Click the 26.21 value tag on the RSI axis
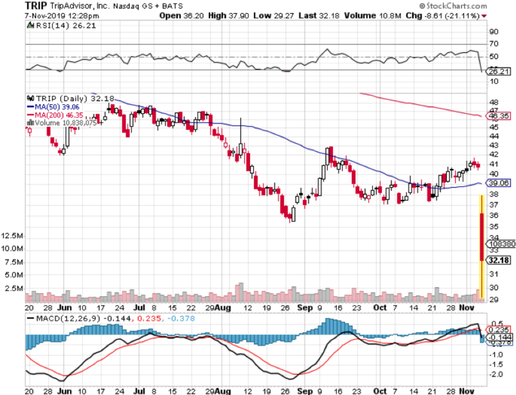Image resolution: width=516 pixels, height=395 pixels. tap(498, 71)
